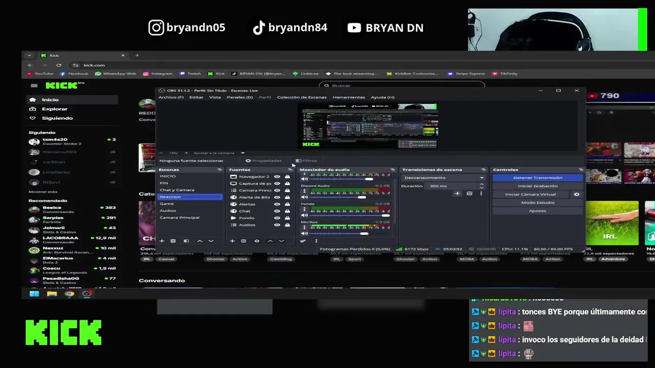Screen dimensions: 655x368
Task: Open Mic/Aux three-dot options
Action: point(305,228)
